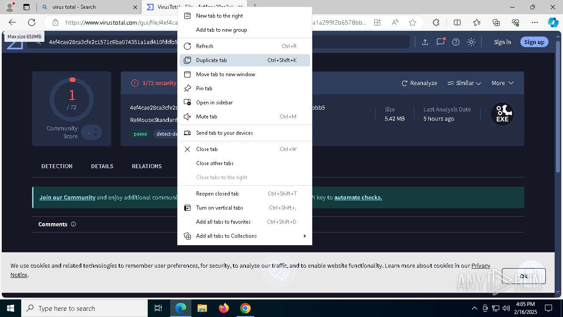Open Edge Settings and more menu
Image resolution: width=563 pixels, height=317 pixels.
pos(535,22)
